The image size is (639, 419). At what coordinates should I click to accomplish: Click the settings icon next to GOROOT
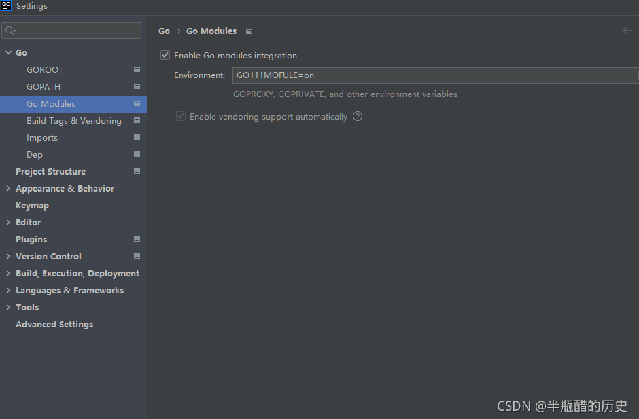(137, 69)
